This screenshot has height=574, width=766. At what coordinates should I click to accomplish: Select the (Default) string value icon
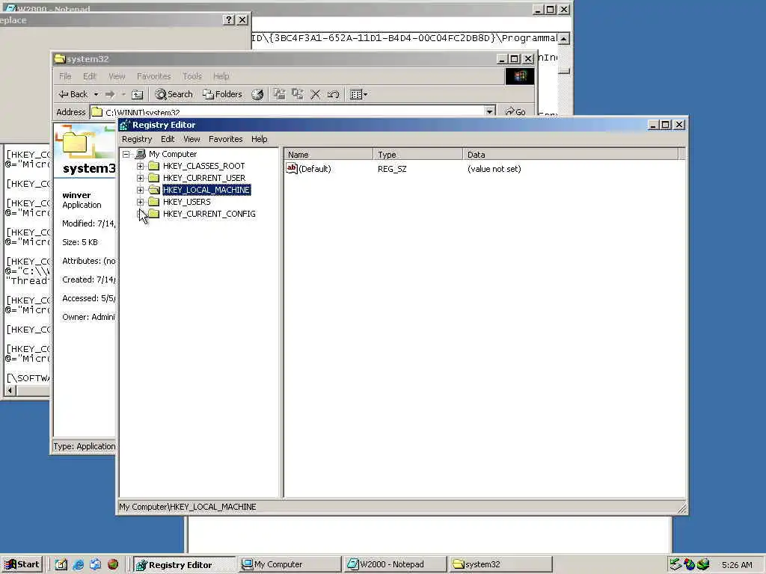[292, 168]
